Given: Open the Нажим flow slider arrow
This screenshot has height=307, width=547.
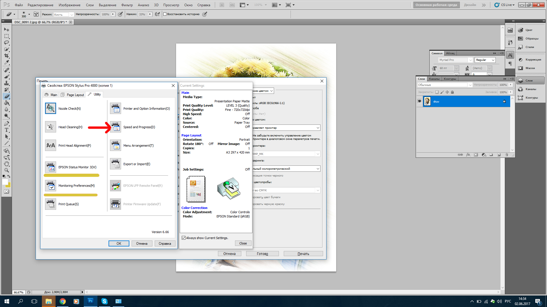Looking at the screenshot, I should [x=150, y=14].
